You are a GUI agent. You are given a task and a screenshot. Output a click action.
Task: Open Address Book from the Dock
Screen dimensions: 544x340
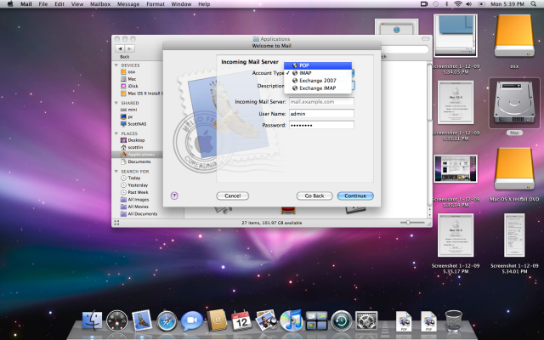pyautogui.click(x=217, y=320)
